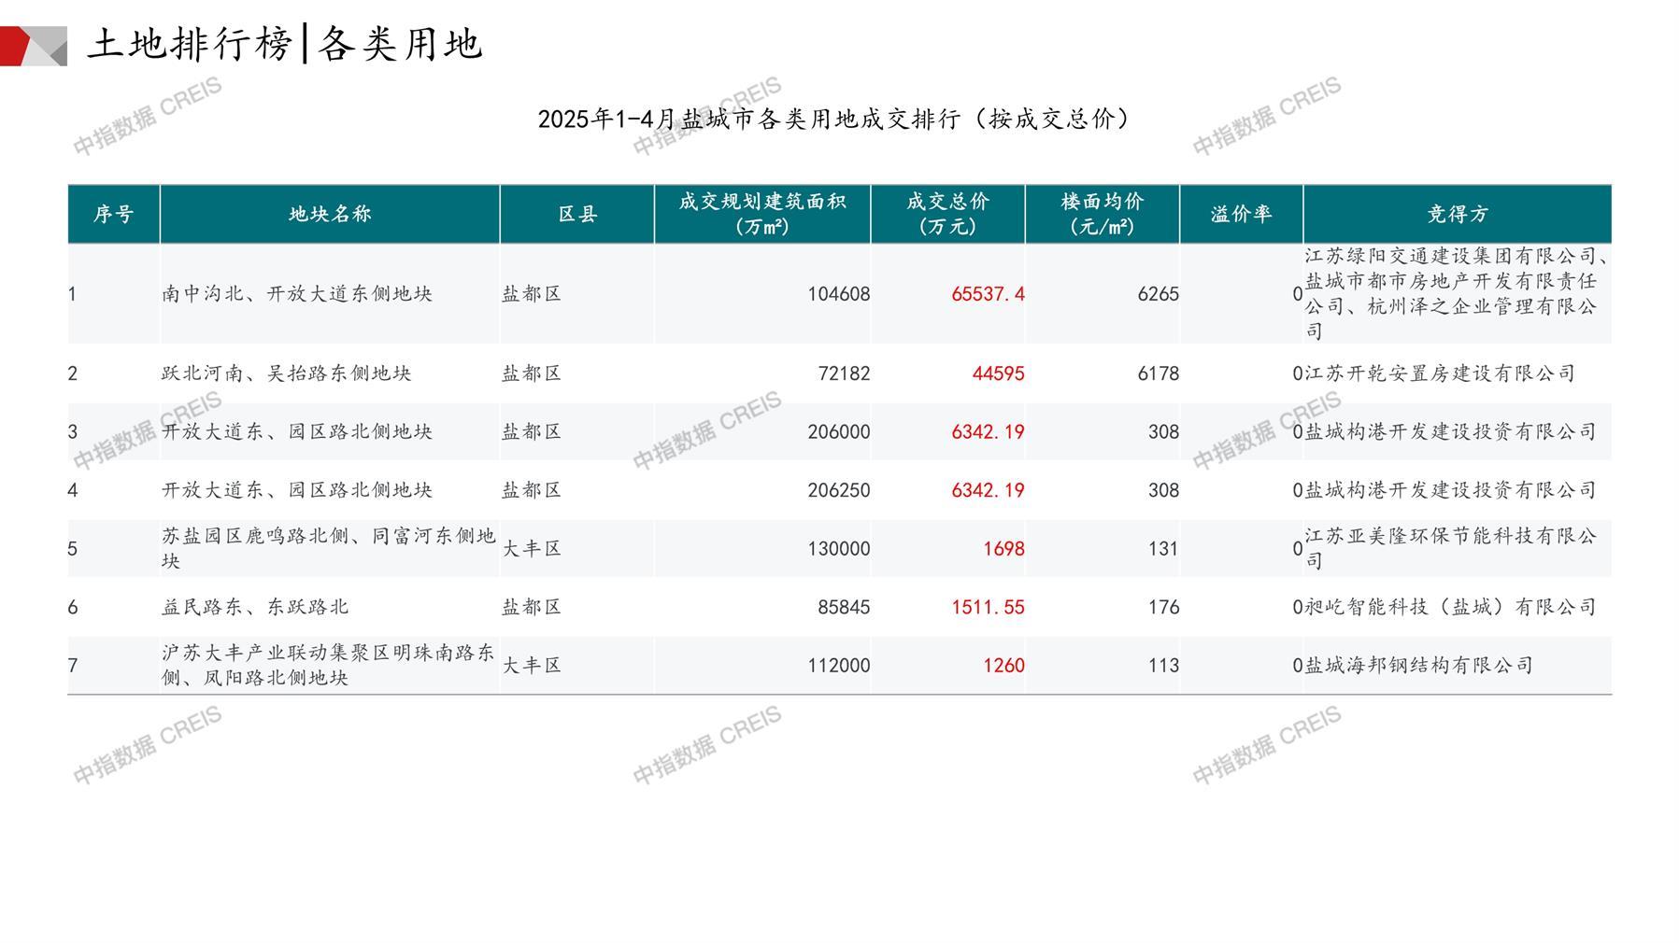Click the building area value 206250
This screenshot has height=943, width=1679.
click(x=838, y=490)
